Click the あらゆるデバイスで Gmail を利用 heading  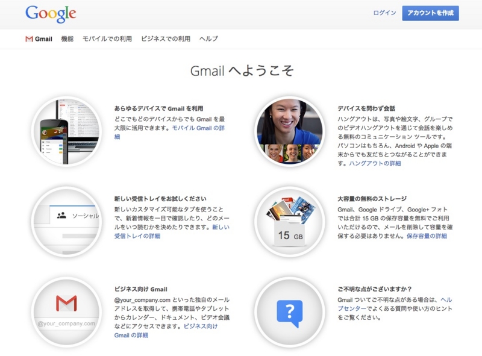point(158,108)
